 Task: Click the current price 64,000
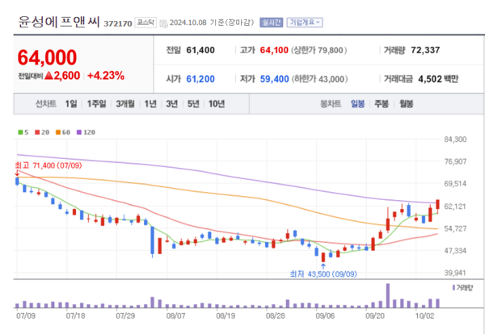[47, 58]
